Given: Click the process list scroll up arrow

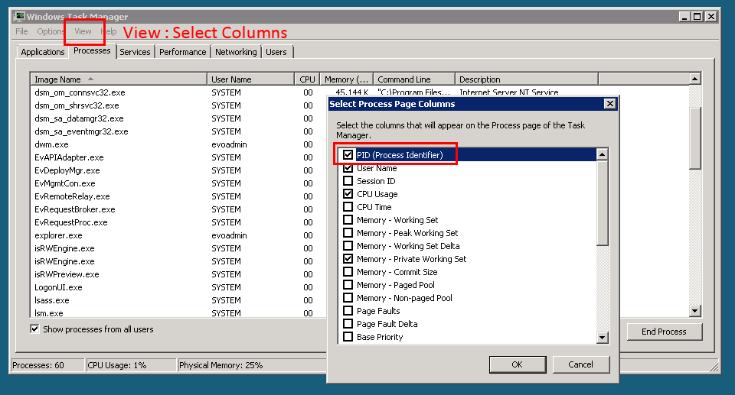Looking at the screenshot, I should coord(694,79).
